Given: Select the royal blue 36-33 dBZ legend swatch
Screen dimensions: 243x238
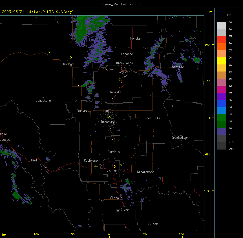Looking at the screenshot, I should click(222, 103).
